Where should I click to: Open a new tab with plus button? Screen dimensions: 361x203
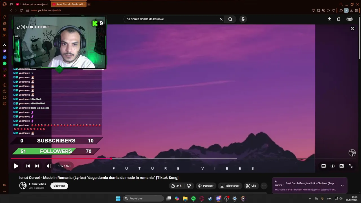[89, 4]
